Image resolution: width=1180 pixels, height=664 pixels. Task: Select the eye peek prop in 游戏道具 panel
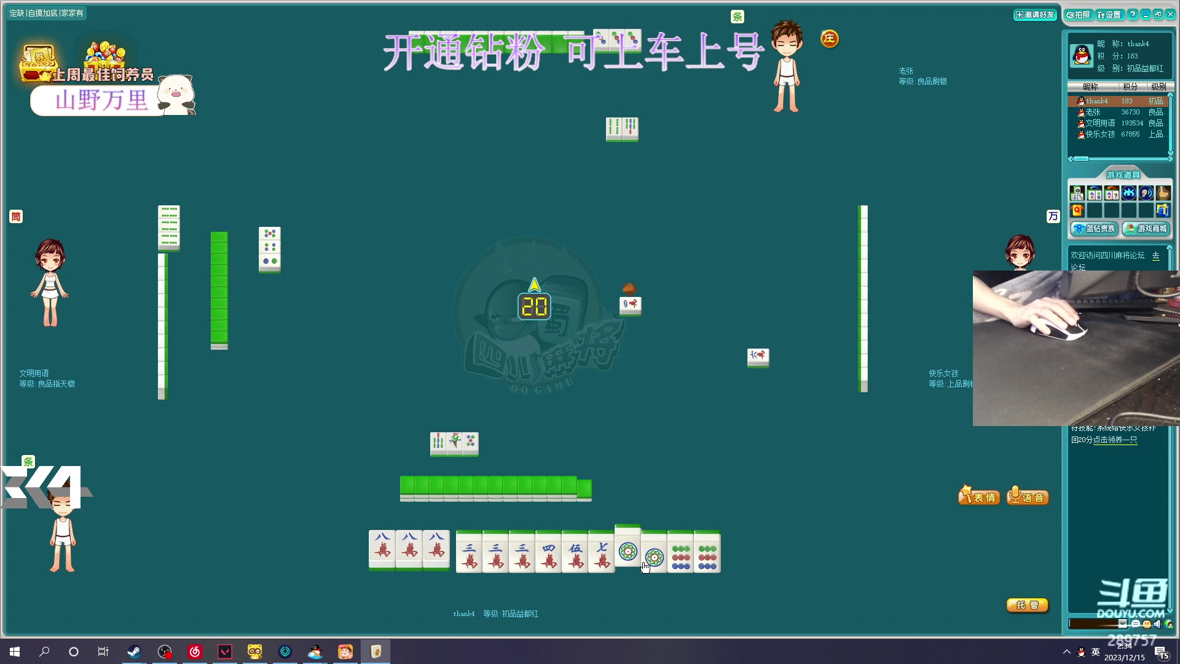(x=1129, y=192)
